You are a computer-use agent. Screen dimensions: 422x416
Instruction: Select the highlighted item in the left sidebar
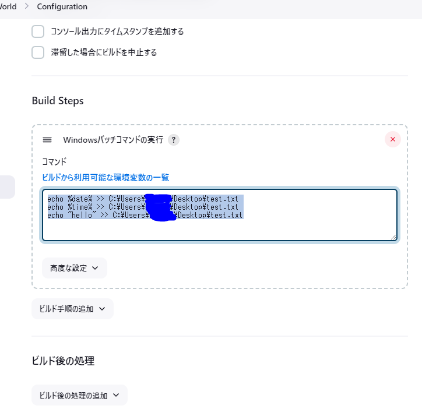click(x=7, y=187)
